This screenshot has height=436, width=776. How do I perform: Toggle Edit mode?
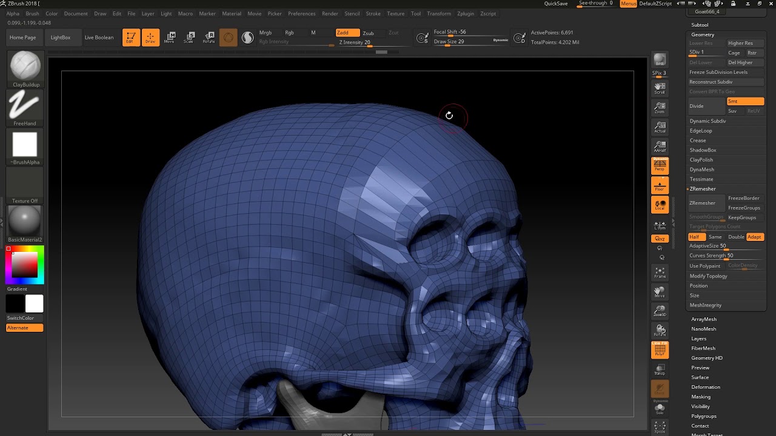(131, 38)
